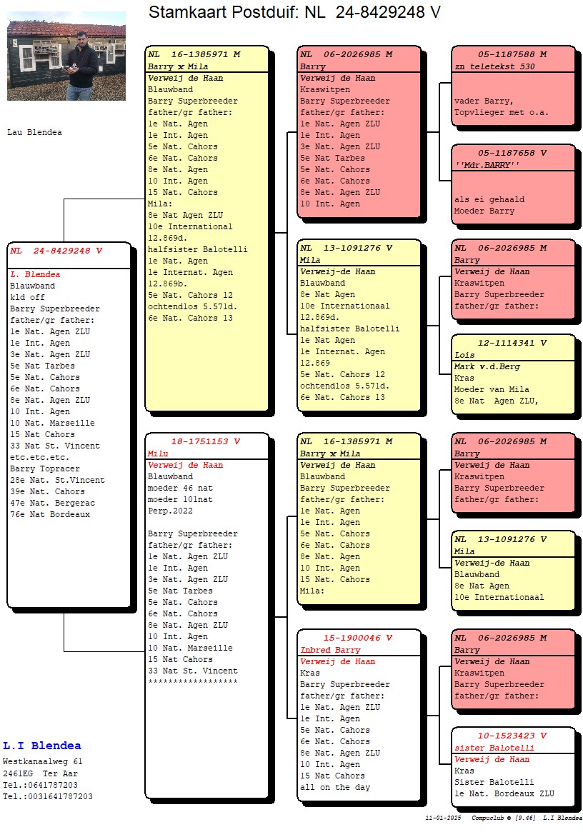Image resolution: width=583 pixels, height=837 pixels.
Task: Select the Barry Topracer line in main box
Action: pos(45,468)
